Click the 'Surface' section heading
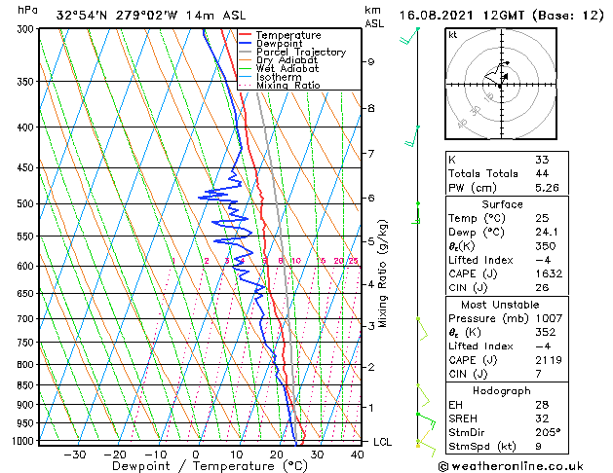 (502, 204)
